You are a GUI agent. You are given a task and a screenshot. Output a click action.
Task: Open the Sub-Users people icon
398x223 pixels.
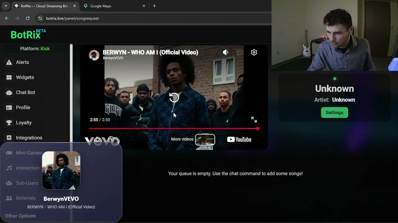(x=9, y=183)
